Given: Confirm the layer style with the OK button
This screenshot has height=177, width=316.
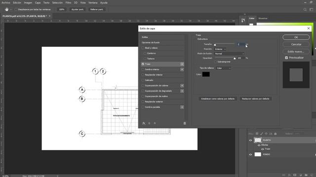Looking at the screenshot, I should tap(296, 37).
